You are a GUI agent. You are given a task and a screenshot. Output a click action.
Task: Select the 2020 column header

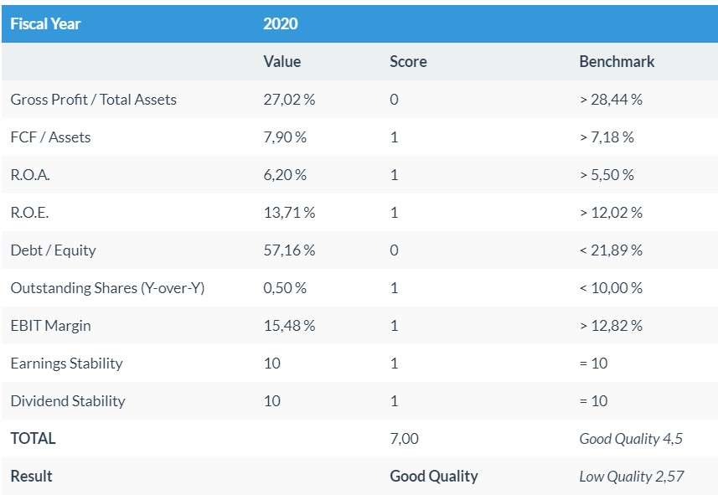click(281, 24)
